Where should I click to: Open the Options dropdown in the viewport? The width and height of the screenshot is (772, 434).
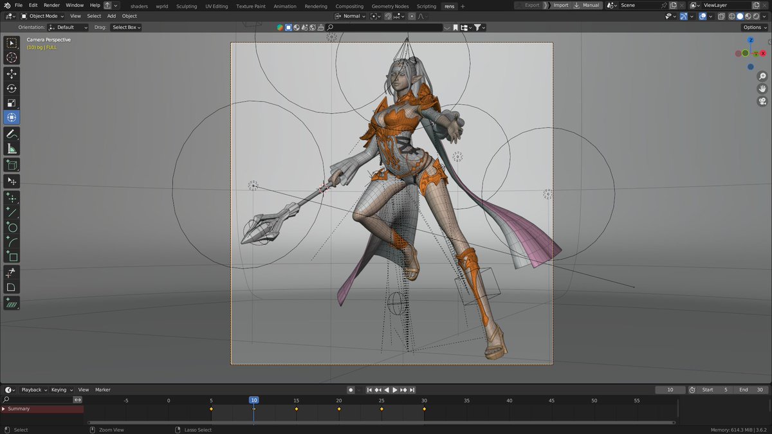(755, 28)
